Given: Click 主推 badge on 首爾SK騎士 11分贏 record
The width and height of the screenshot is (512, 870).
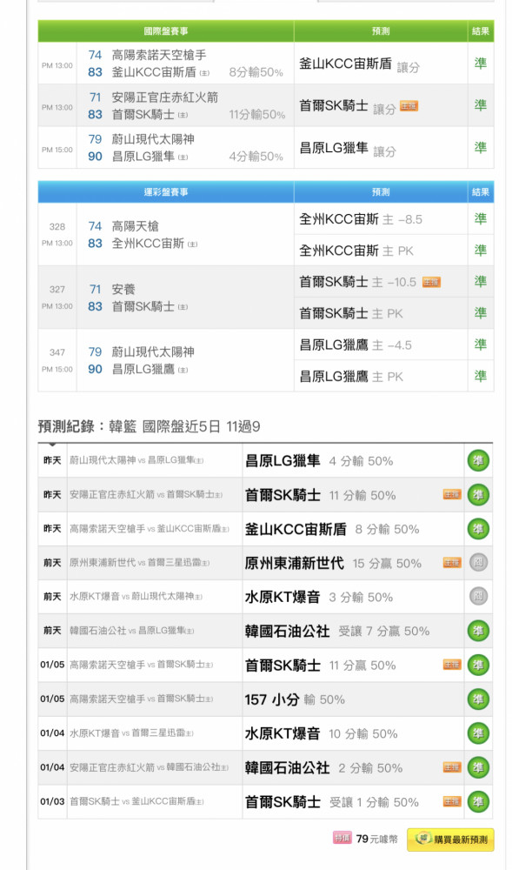Looking at the screenshot, I should coord(452,664).
